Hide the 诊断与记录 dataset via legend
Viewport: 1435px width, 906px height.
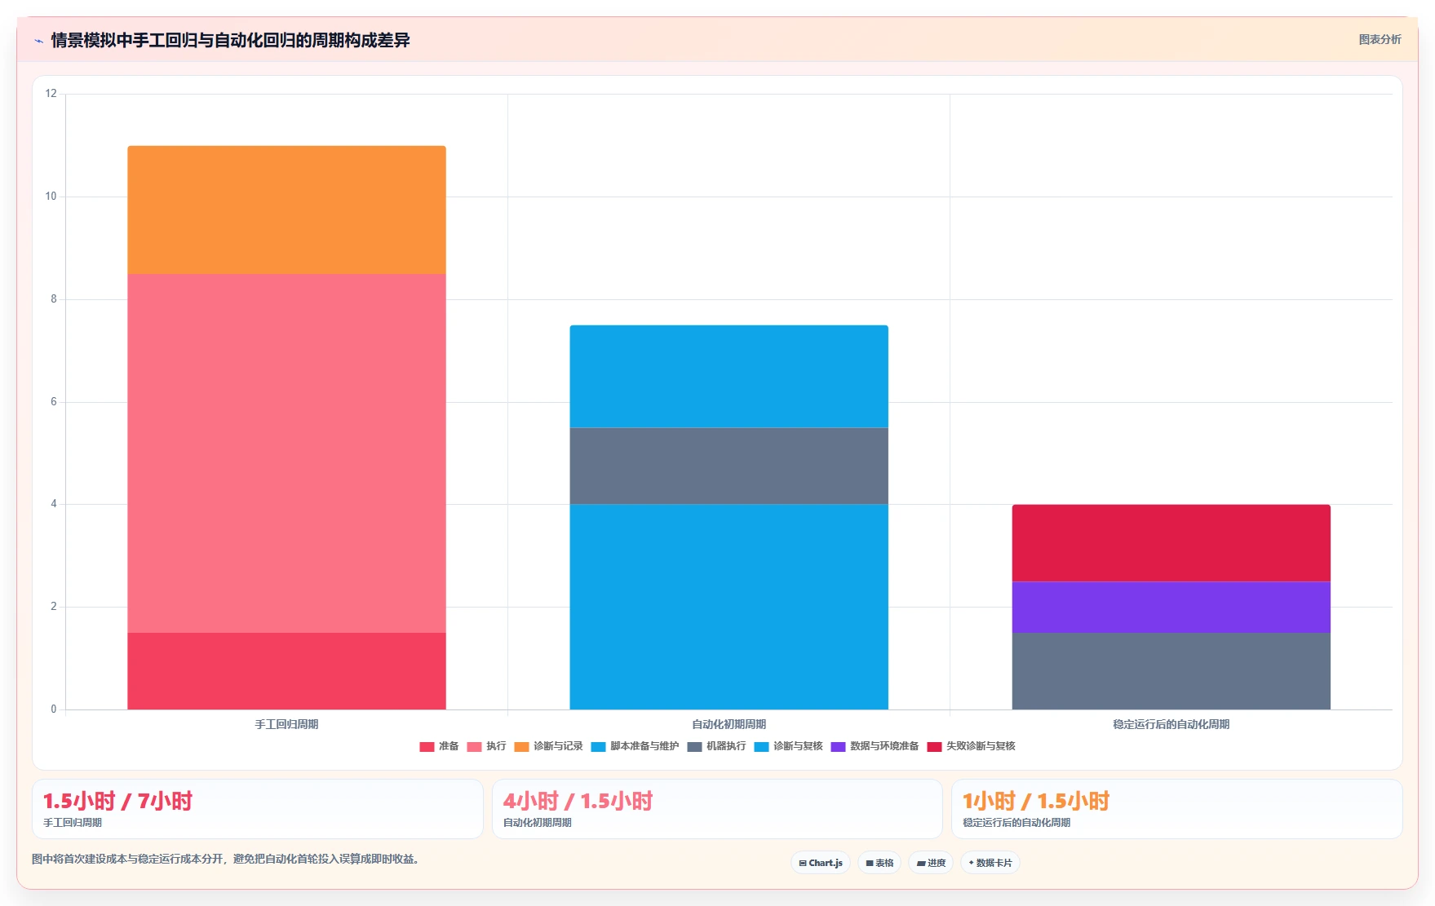click(548, 746)
